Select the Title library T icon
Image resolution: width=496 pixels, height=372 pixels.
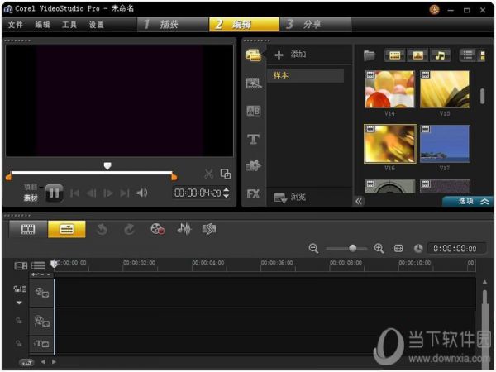tap(254, 139)
